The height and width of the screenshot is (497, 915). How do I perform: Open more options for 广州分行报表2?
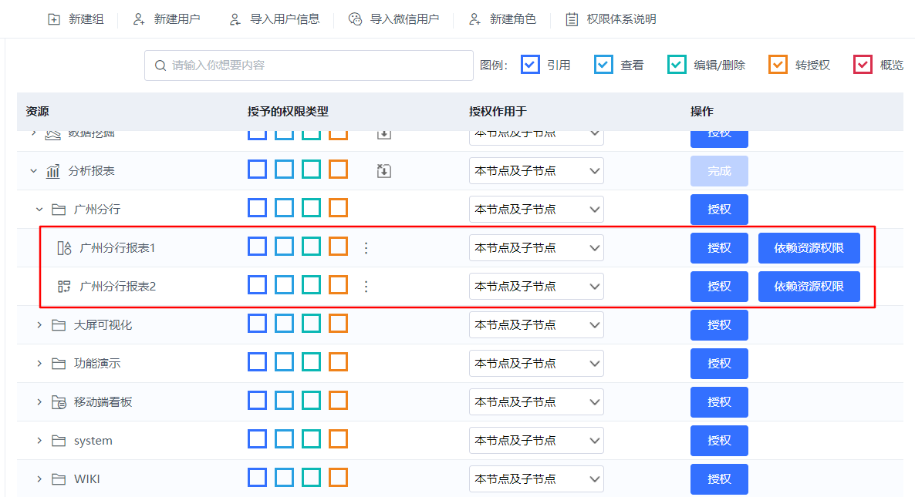tap(366, 287)
